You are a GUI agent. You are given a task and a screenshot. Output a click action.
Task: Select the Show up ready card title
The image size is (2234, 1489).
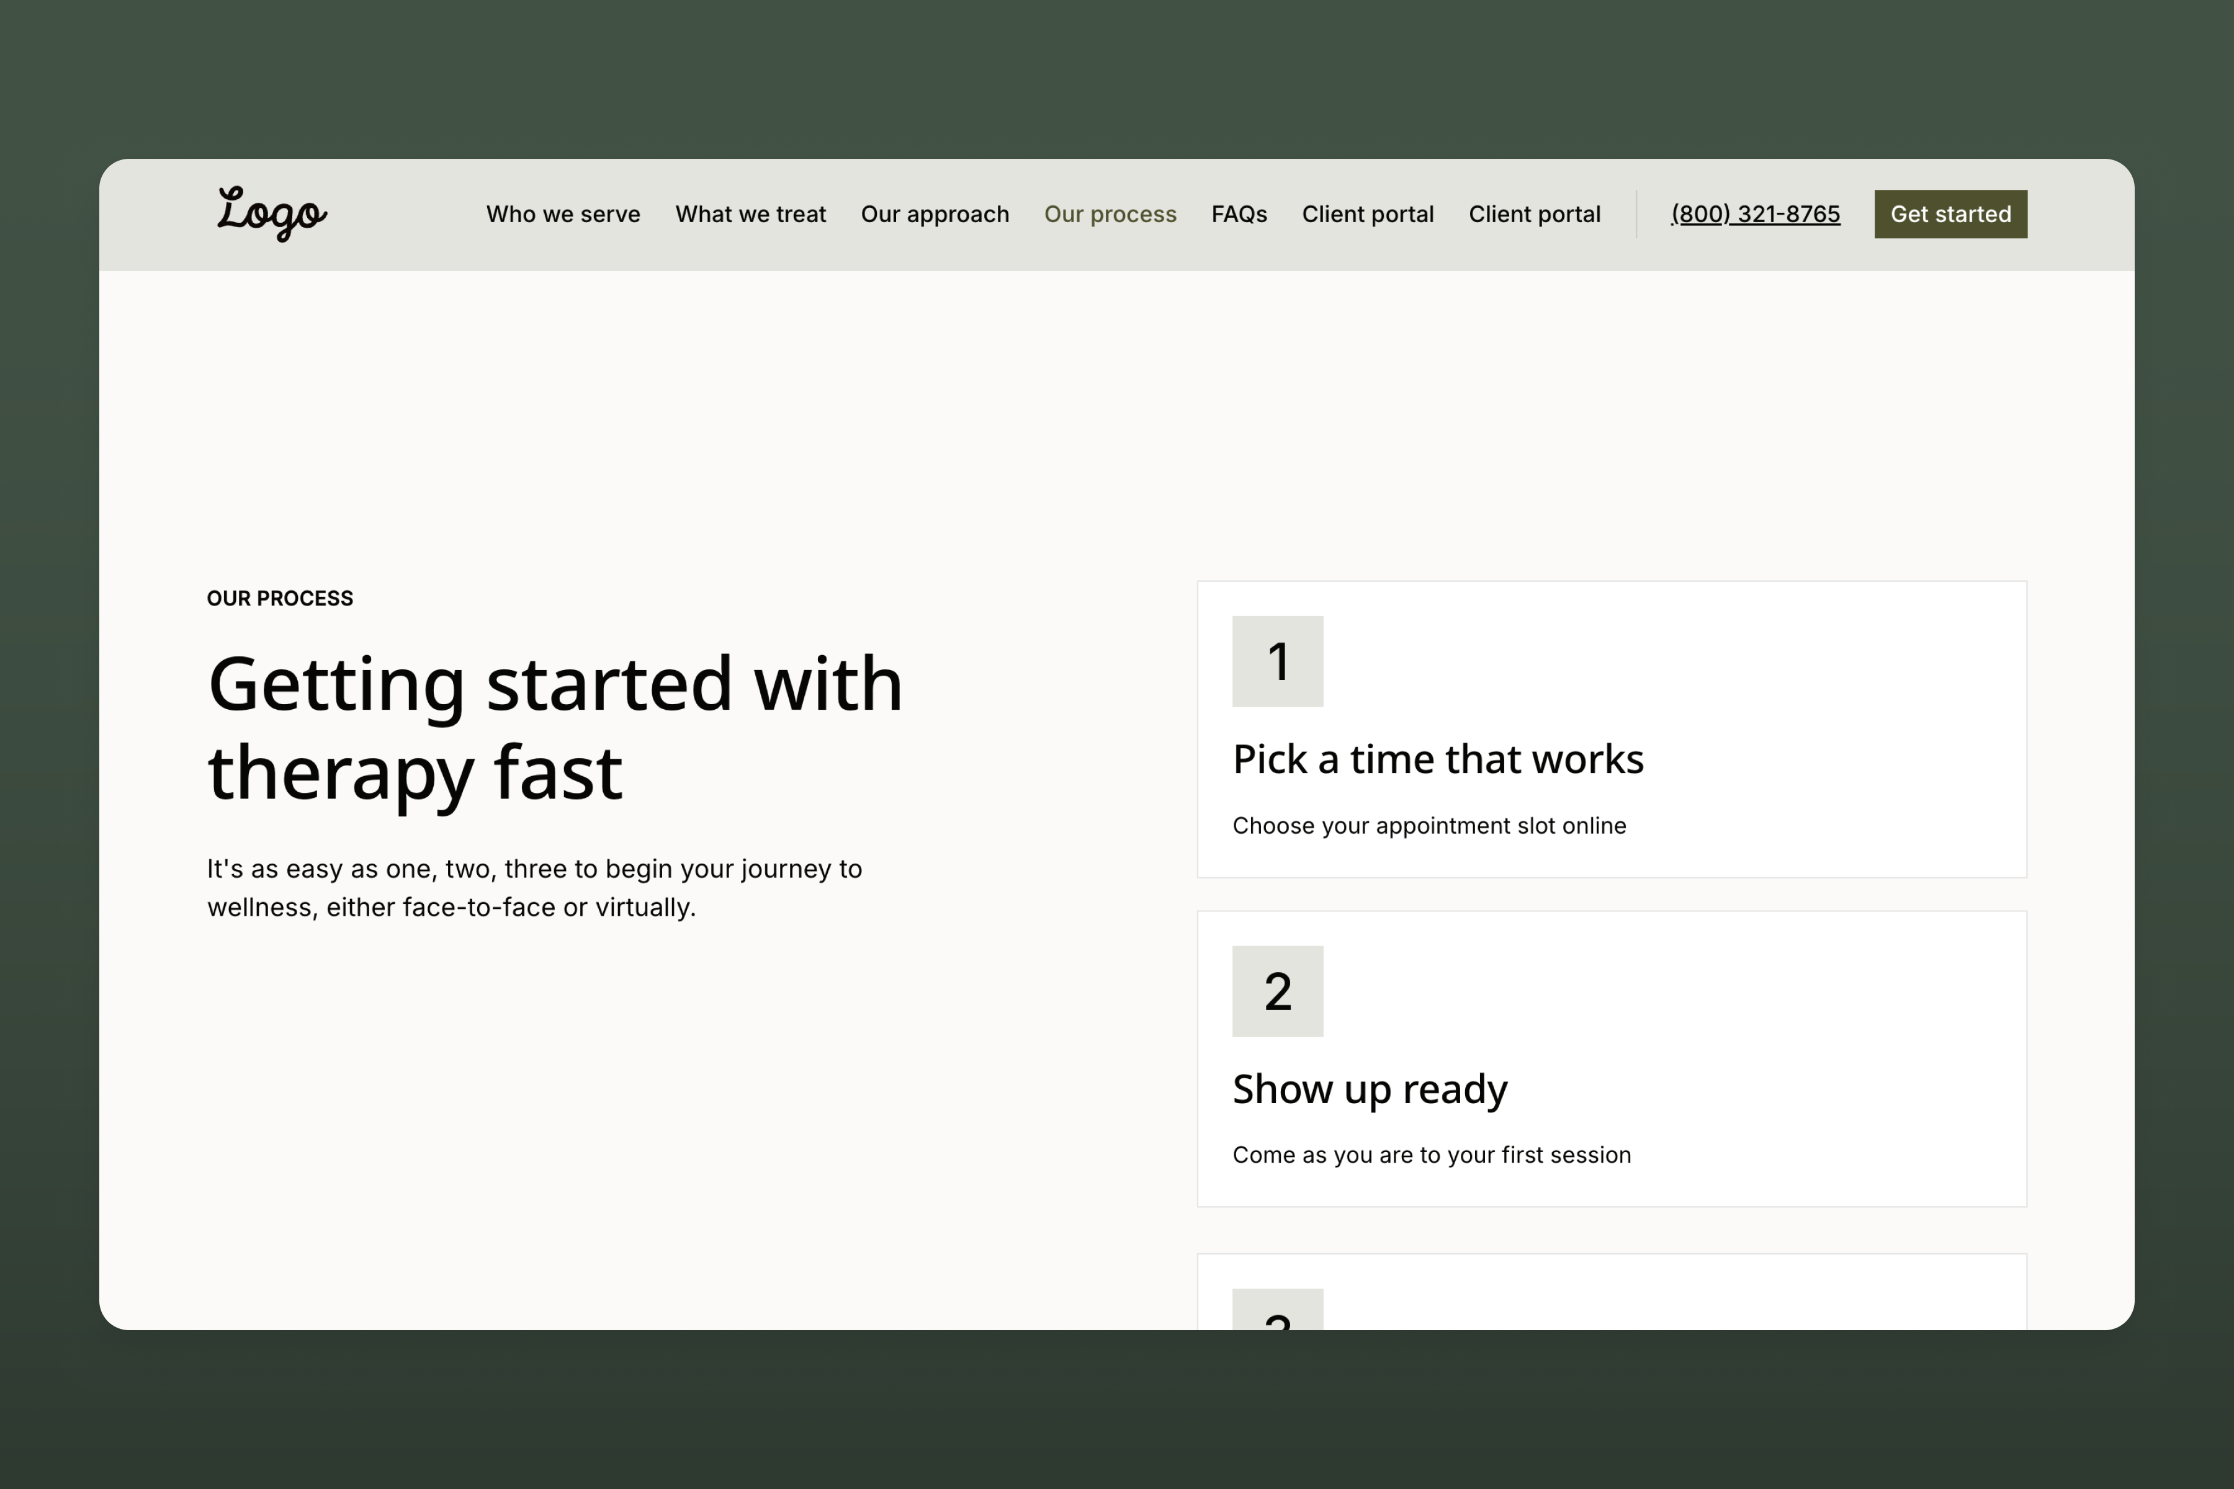(1369, 1089)
